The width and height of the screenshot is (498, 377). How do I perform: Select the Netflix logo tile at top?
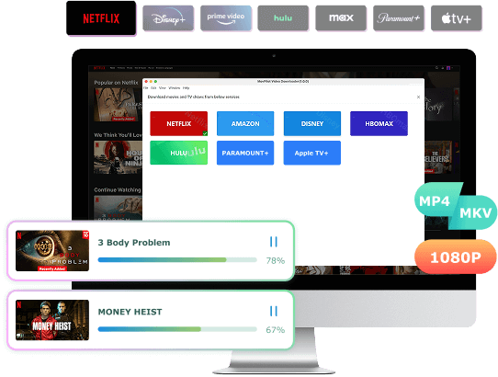tap(101, 18)
